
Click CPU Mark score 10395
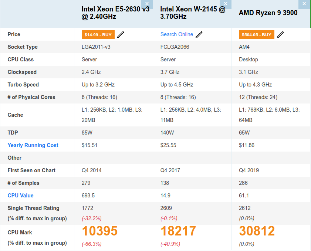point(100,231)
